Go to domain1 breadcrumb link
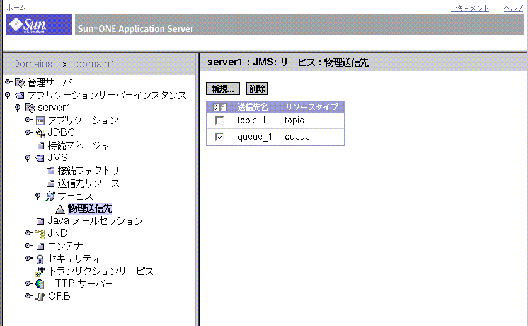Image resolution: width=528 pixels, height=326 pixels. click(x=96, y=64)
